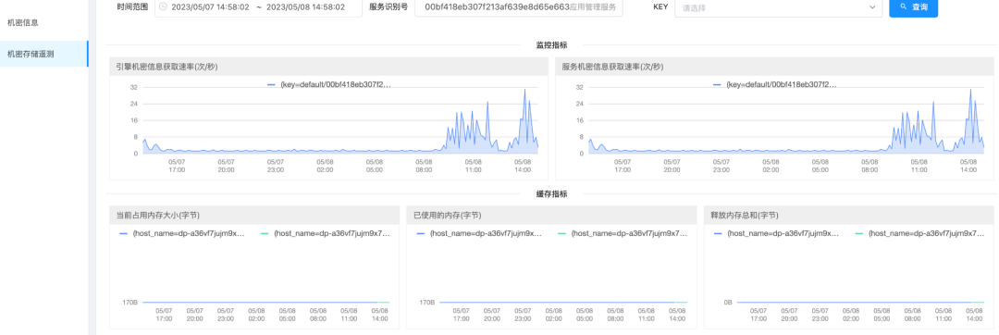Focus the 服务识别号 input field
The width and height of the screenshot is (999, 335).
(519, 7)
